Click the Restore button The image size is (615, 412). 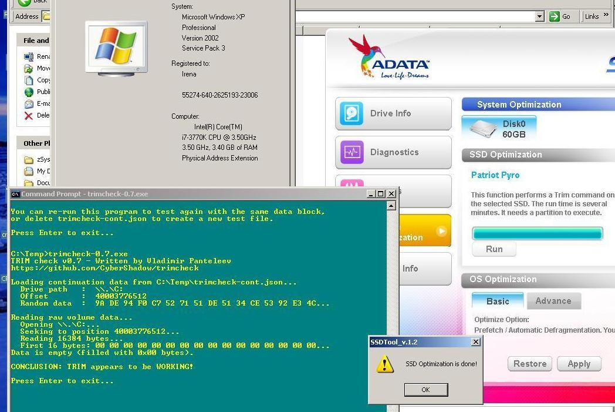pyautogui.click(x=530, y=364)
